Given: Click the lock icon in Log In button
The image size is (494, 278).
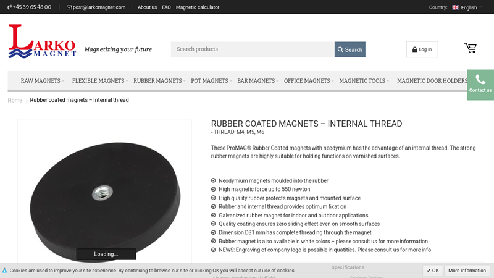Looking at the screenshot, I should tap(414, 49).
